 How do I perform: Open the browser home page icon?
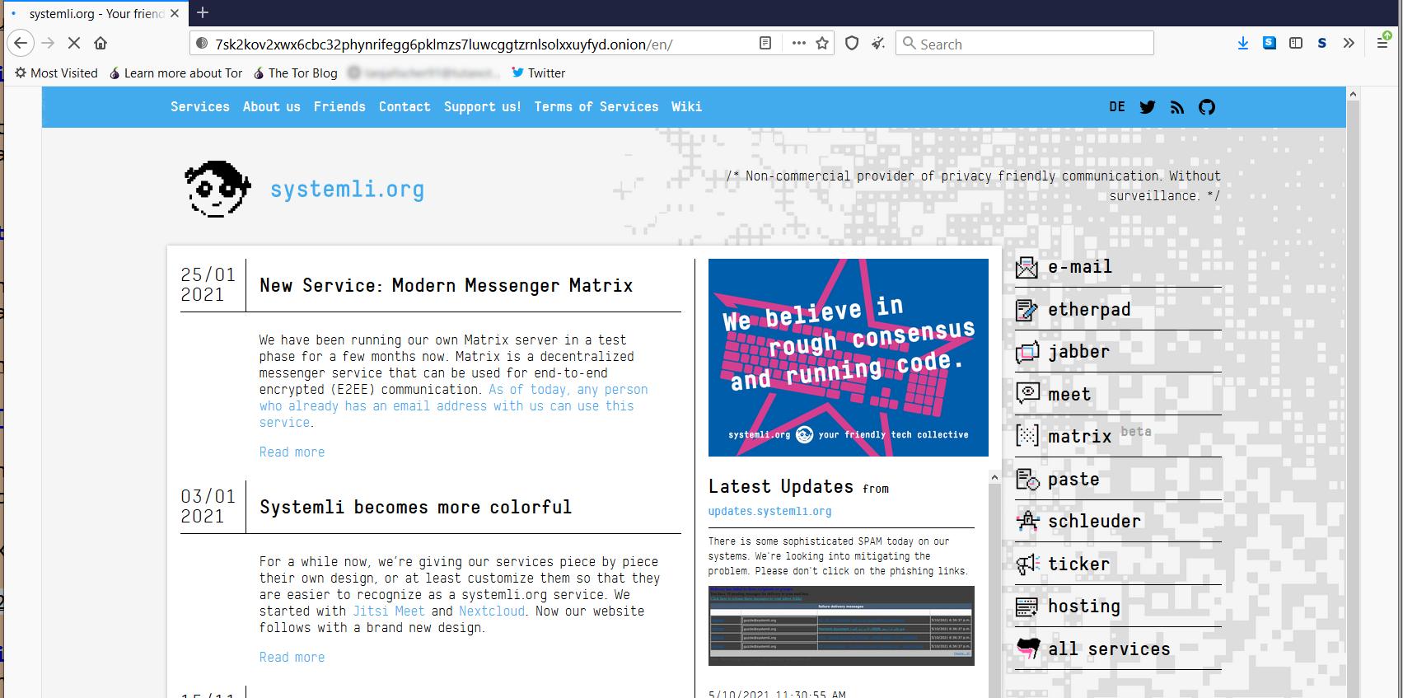point(101,43)
